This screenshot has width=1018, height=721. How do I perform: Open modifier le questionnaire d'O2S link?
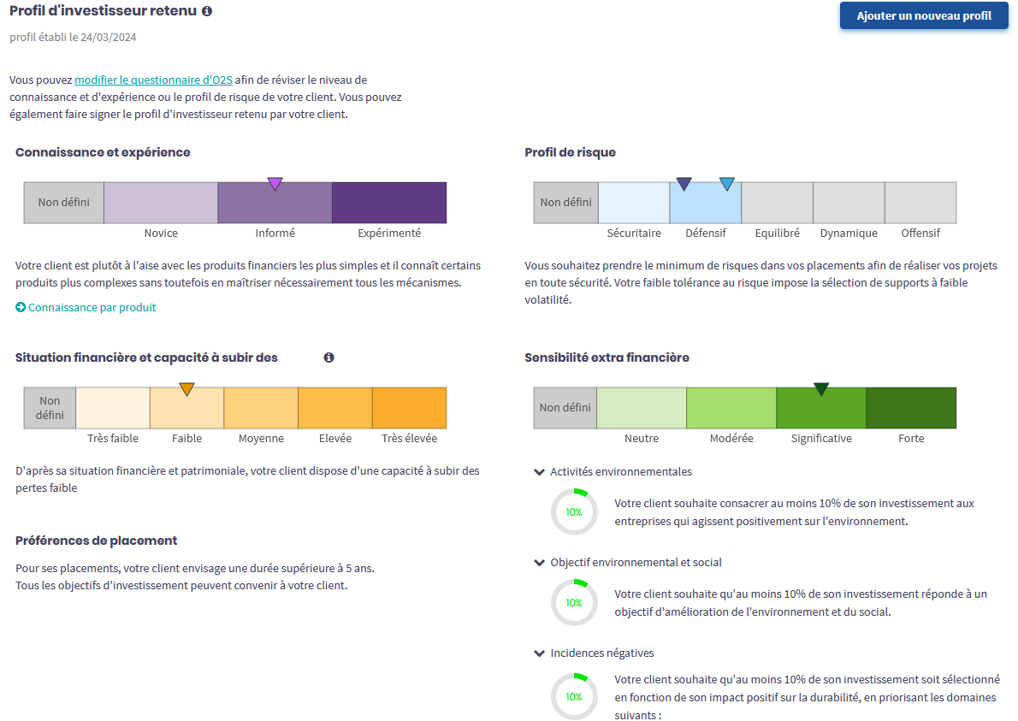tap(153, 80)
